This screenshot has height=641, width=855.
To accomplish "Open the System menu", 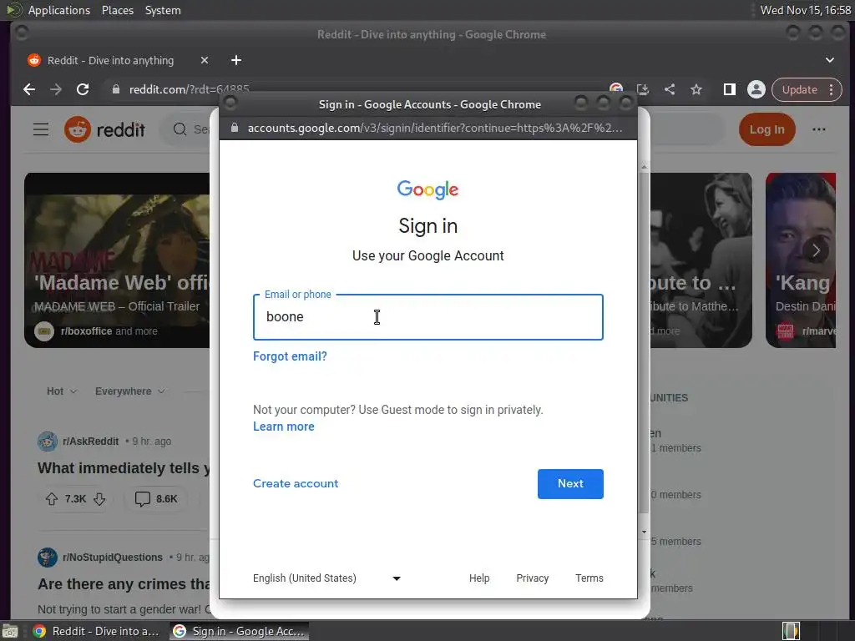I will pyautogui.click(x=163, y=10).
